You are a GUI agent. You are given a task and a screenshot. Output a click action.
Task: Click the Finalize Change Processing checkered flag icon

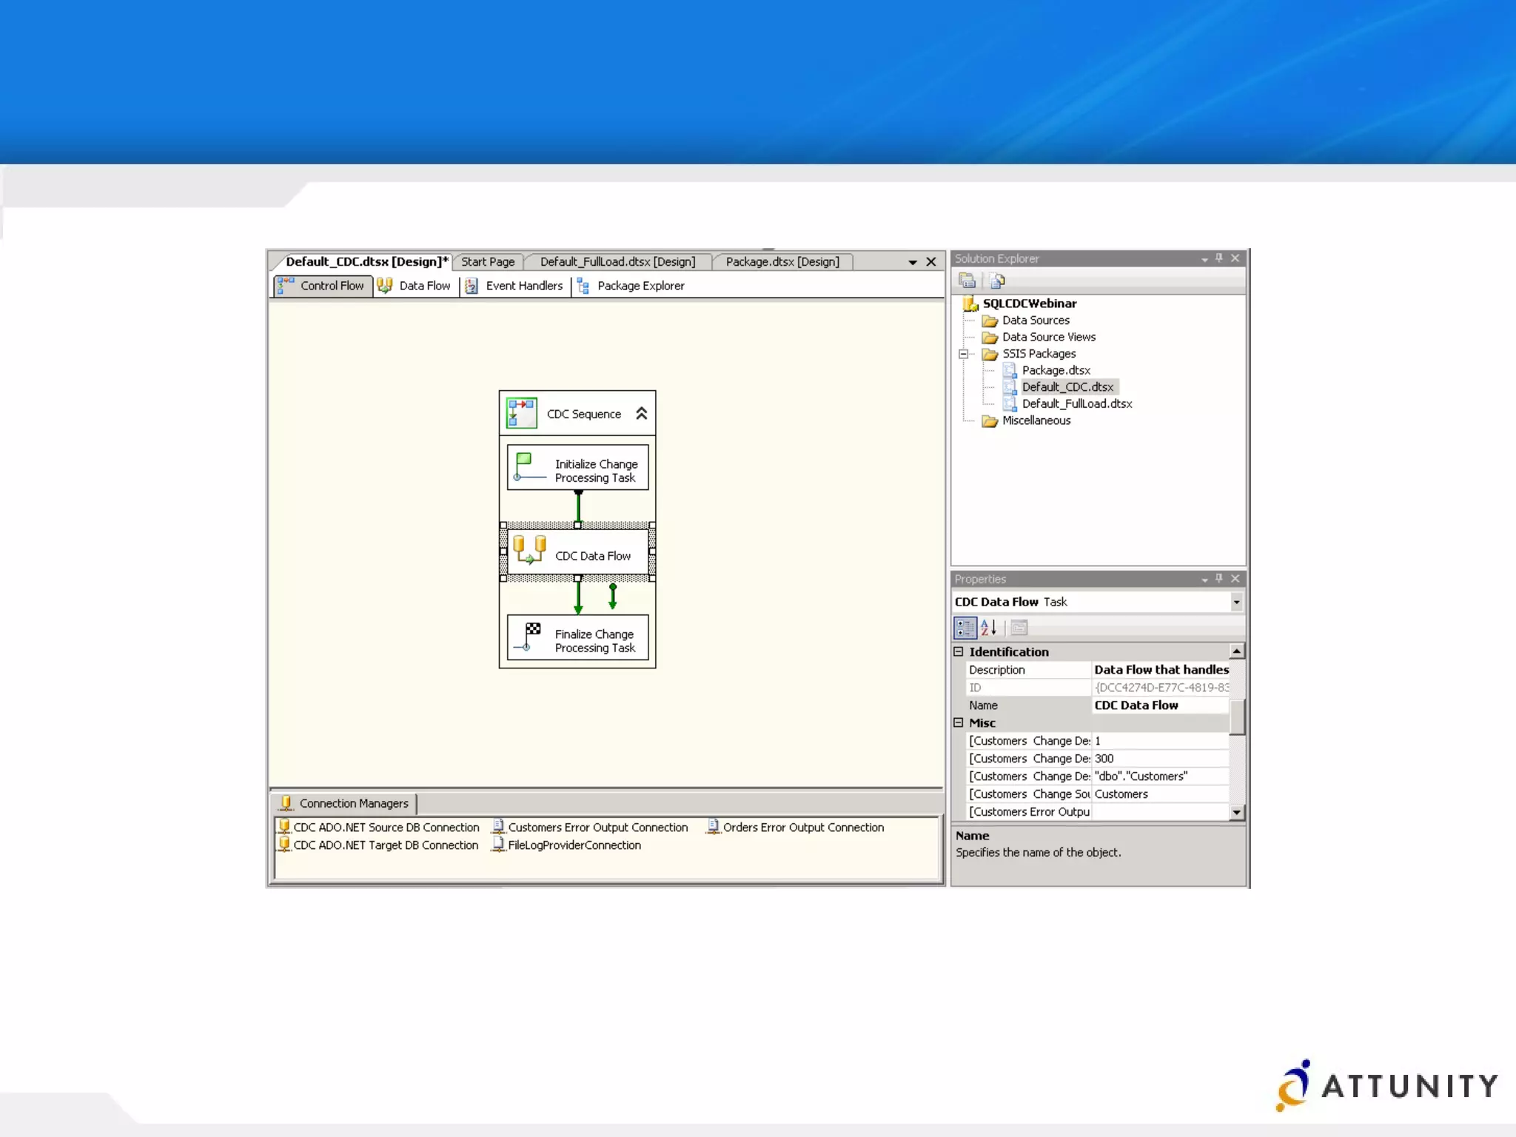[x=529, y=637]
